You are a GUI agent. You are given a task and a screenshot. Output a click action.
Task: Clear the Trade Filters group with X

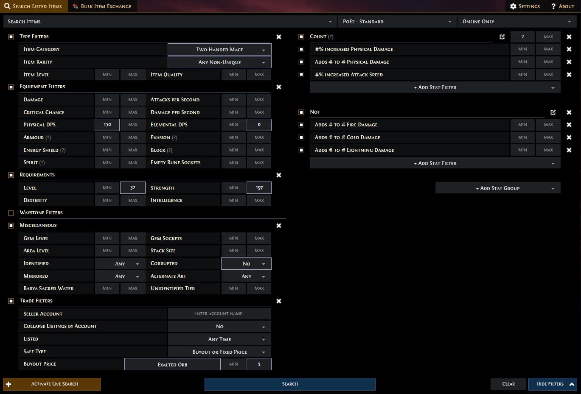(x=279, y=301)
